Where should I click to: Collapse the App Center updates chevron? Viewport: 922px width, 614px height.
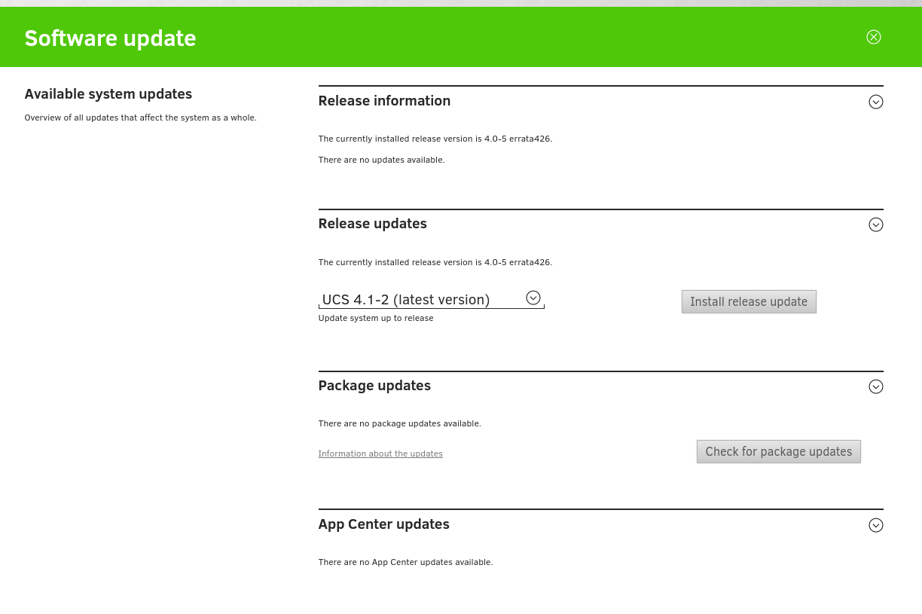point(875,525)
